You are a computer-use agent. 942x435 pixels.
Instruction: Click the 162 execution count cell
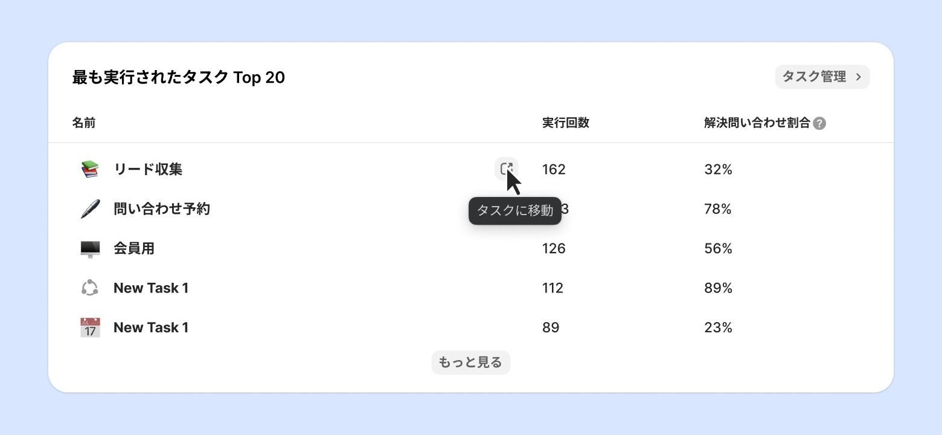[x=554, y=169]
